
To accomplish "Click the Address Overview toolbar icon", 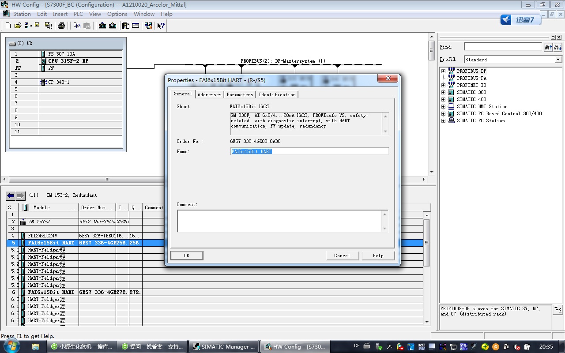I will (x=136, y=26).
